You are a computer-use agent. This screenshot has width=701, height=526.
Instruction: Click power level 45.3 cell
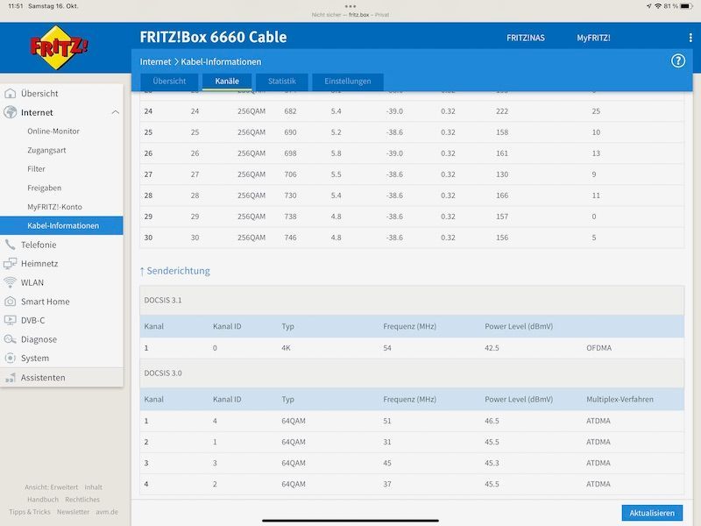click(492, 463)
